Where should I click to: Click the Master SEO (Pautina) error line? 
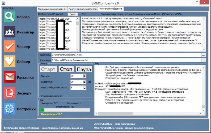(153, 70)
